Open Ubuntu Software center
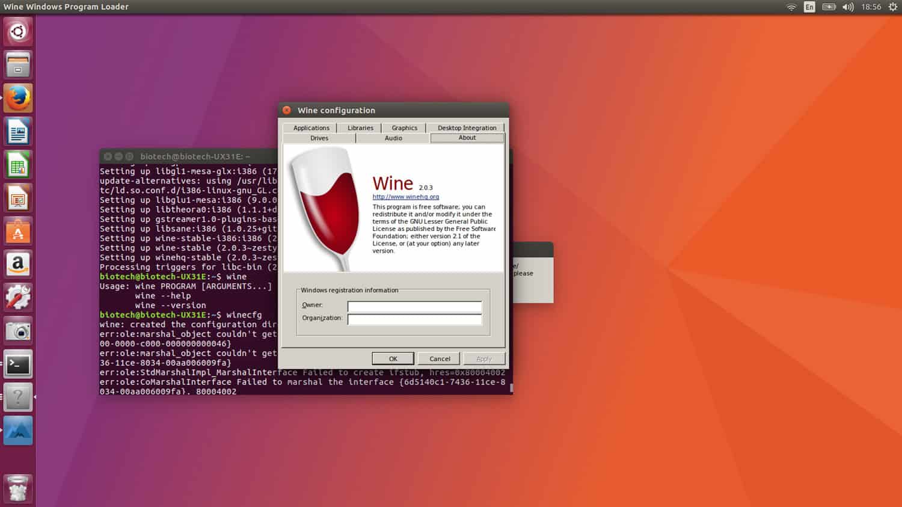This screenshot has width=902, height=507. tap(18, 232)
